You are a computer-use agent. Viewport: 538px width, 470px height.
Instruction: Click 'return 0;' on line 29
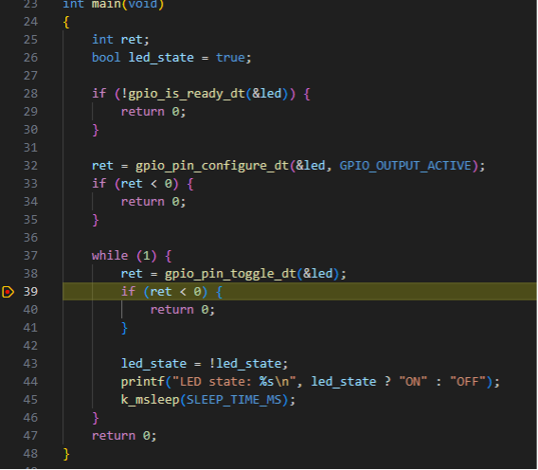click(x=153, y=112)
